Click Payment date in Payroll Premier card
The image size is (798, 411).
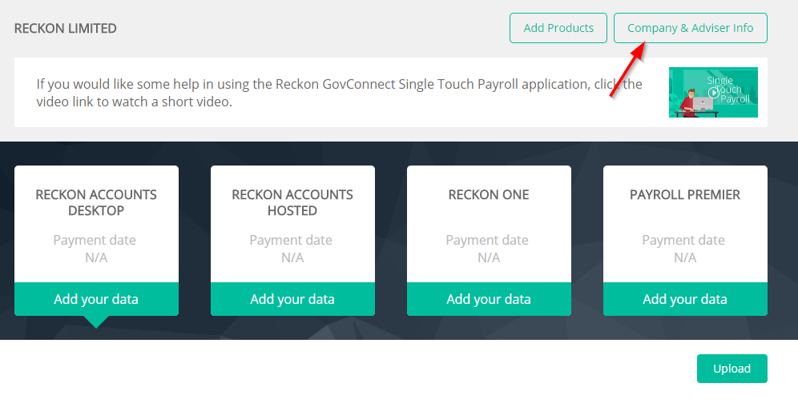click(x=683, y=240)
